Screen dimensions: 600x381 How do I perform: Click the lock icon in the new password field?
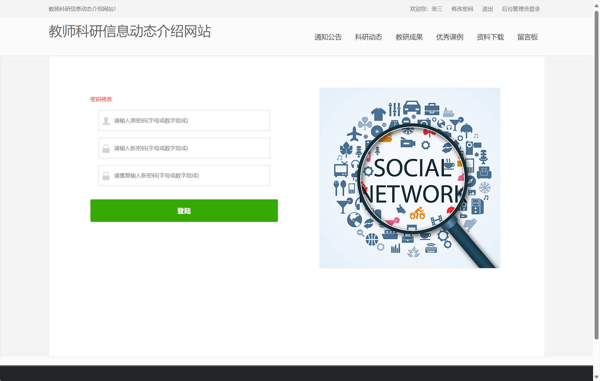coord(106,148)
